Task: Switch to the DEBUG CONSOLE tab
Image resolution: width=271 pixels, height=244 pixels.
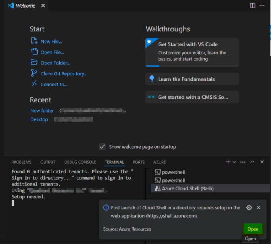Action: [x=80, y=162]
